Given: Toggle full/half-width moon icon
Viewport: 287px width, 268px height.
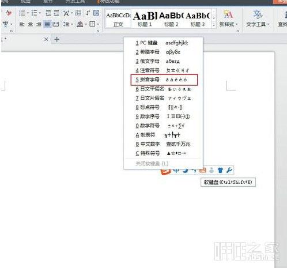Looking at the screenshot, I should point(186,171).
